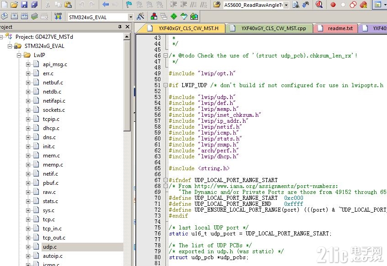
Task: Collapse the #ifndef fold at line 67
Action: click(165, 180)
